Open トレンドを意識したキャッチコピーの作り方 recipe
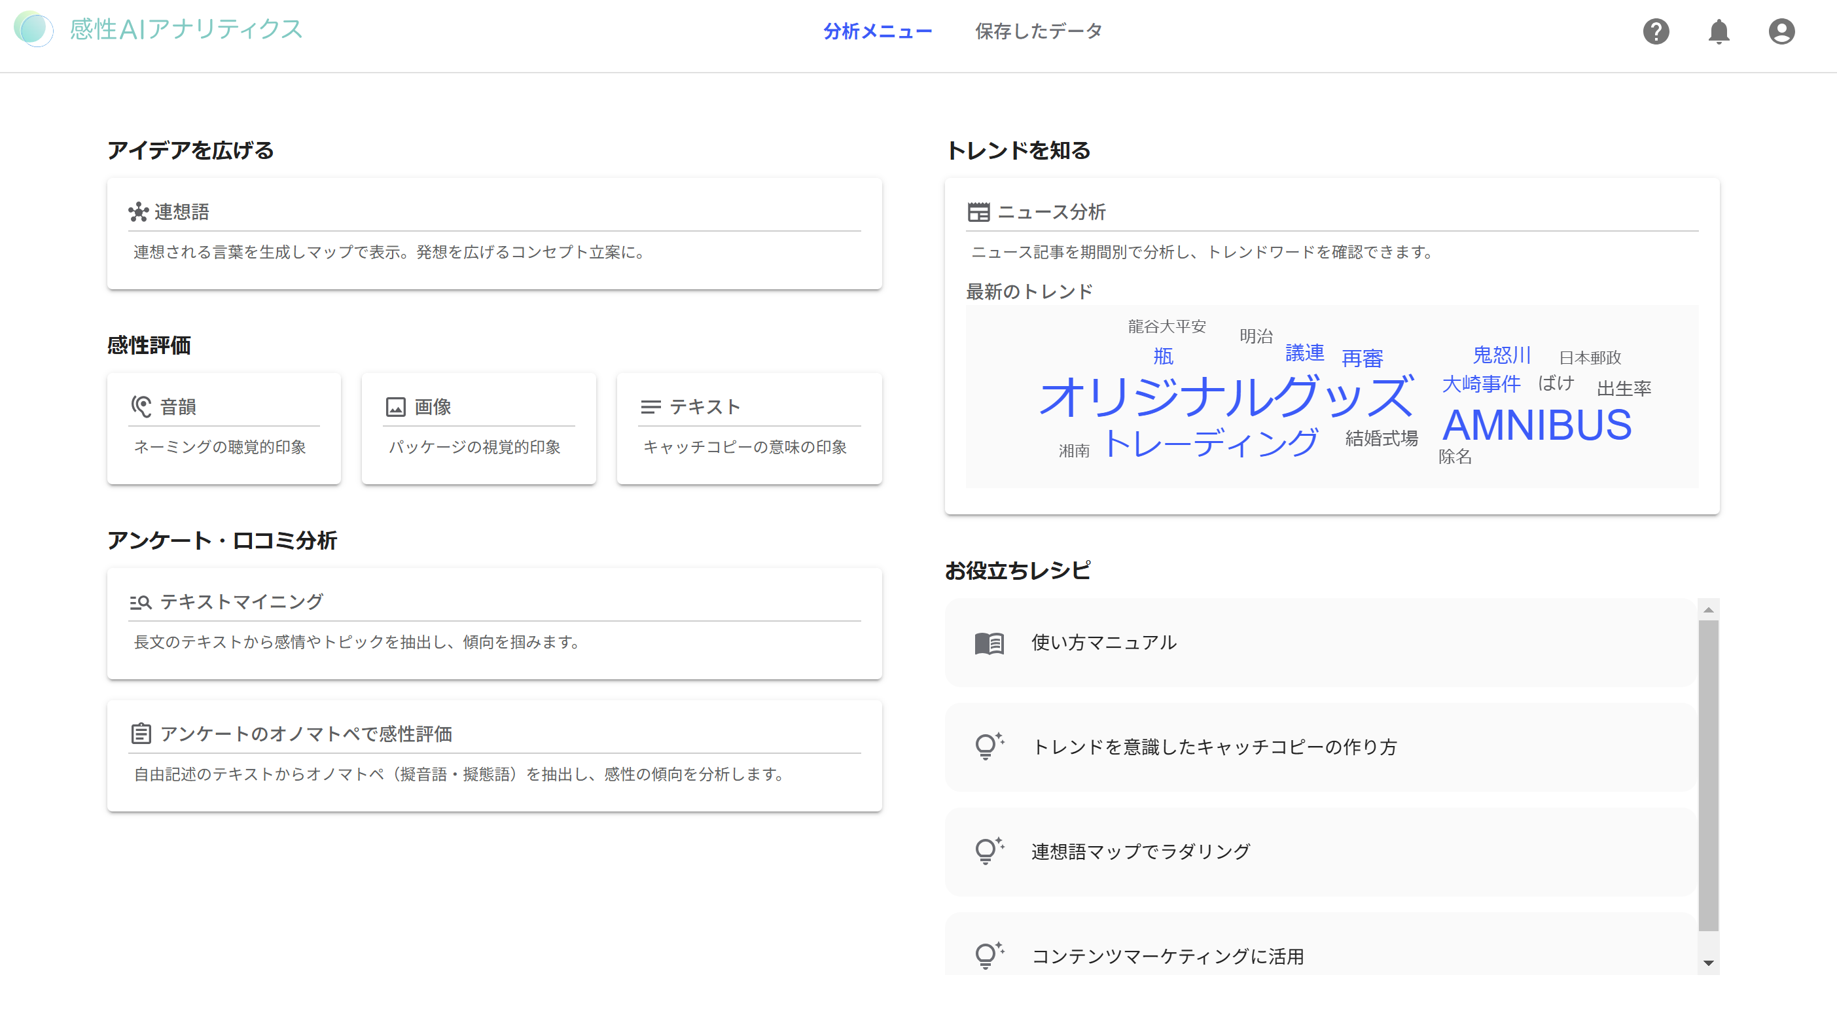1837x1030 pixels. [x=1320, y=747]
